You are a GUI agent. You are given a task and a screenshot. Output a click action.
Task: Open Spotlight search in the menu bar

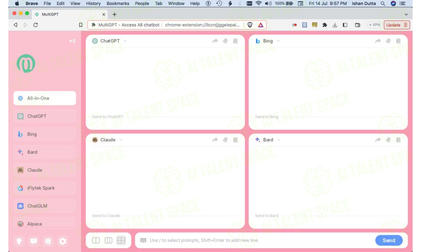click(x=383, y=3)
